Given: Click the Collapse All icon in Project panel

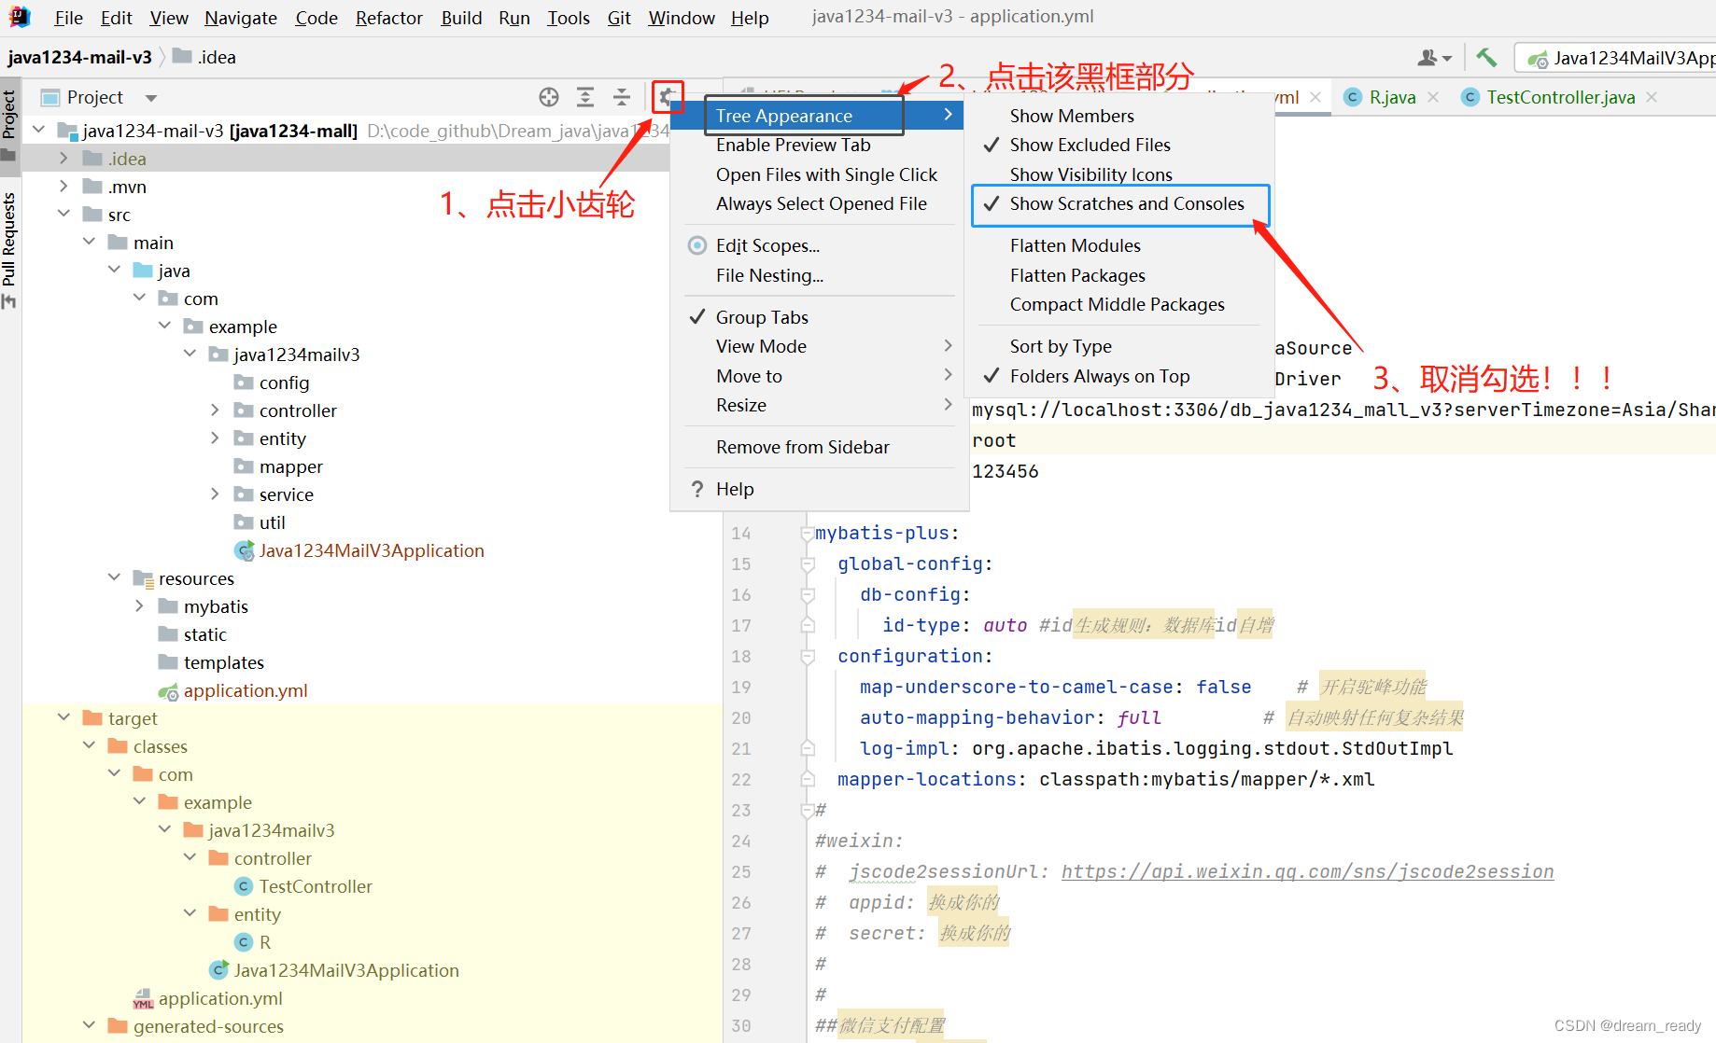Looking at the screenshot, I should click(622, 97).
